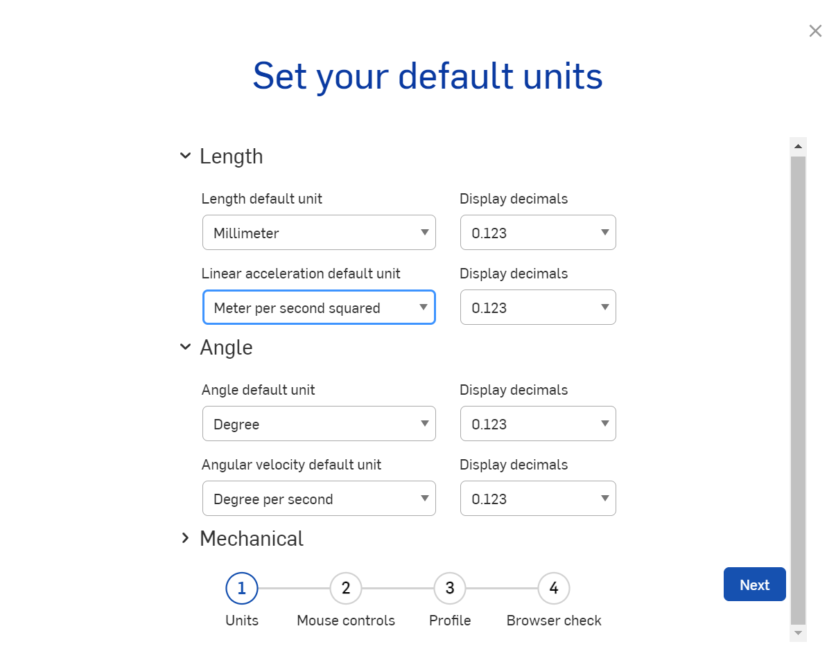This screenshot has height=651, width=836.
Task: Change Angular velocity display decimals dropdown
Action: pyautogui.click(x=538, y=499)
